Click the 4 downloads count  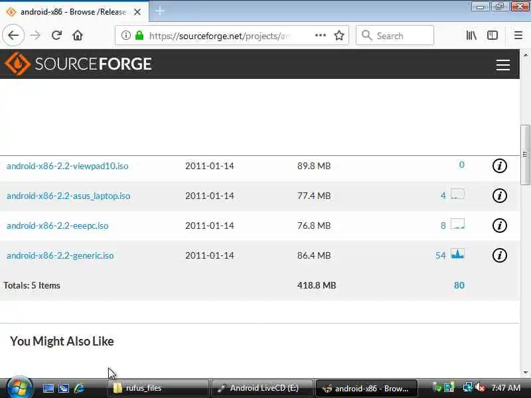443,196
